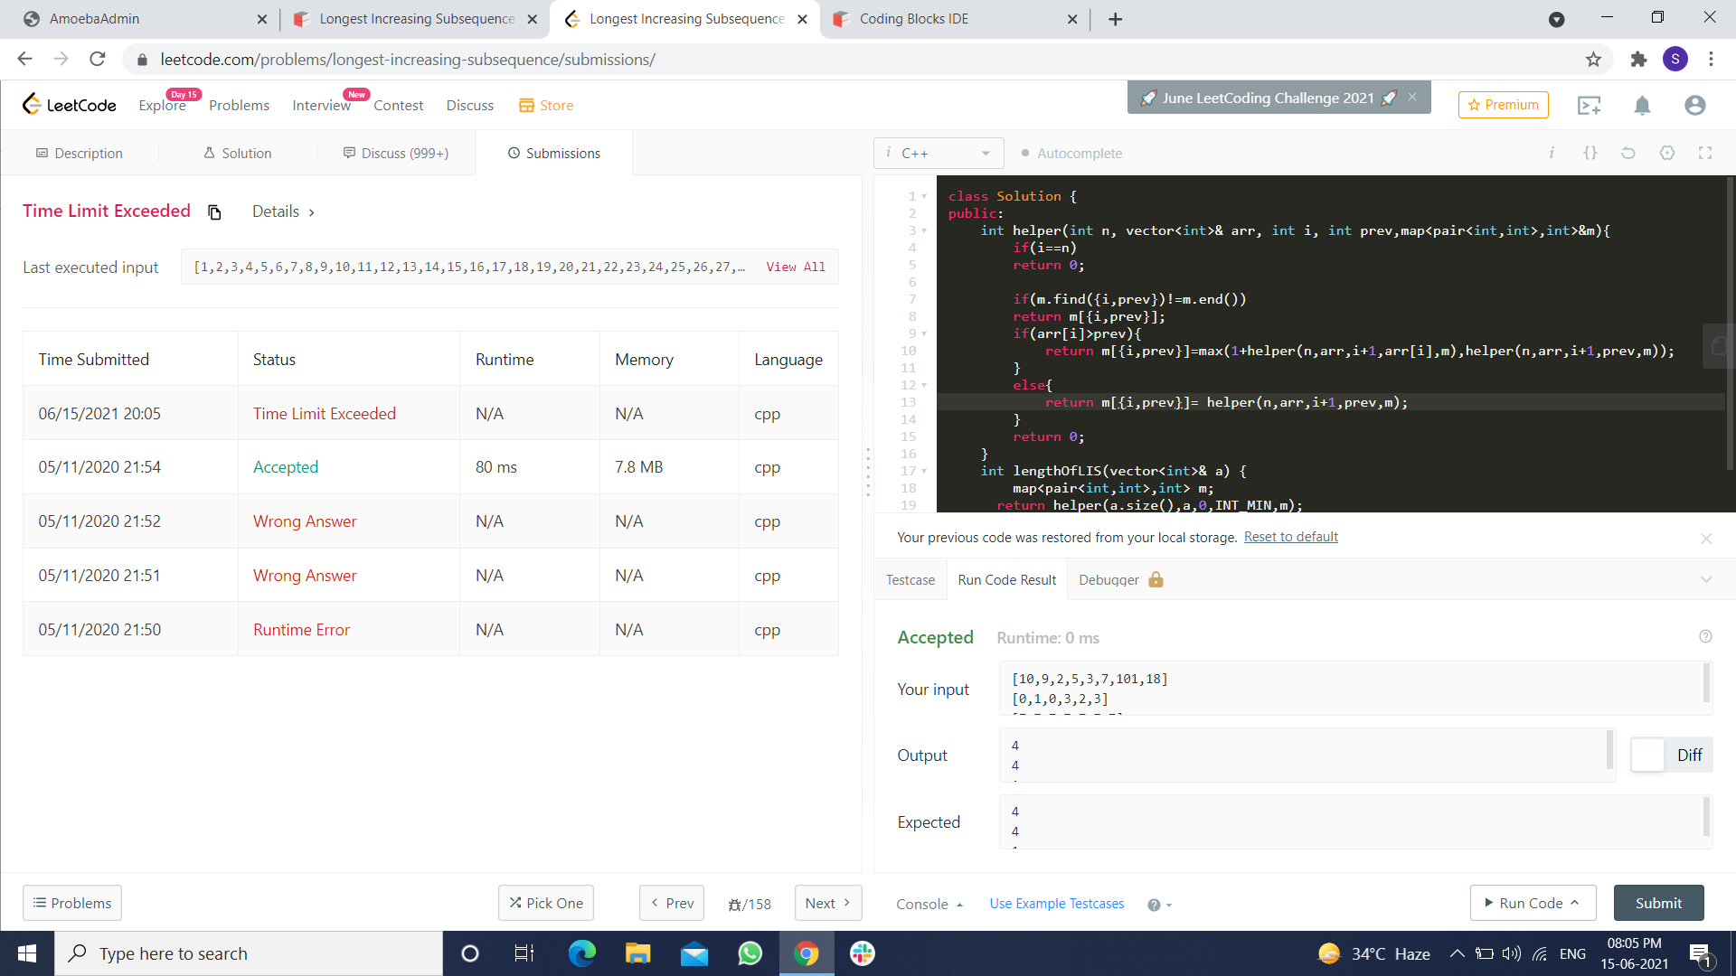1736x976 pixels.
Task: Open the C++ language dropdown
Action: coord(939,154)
